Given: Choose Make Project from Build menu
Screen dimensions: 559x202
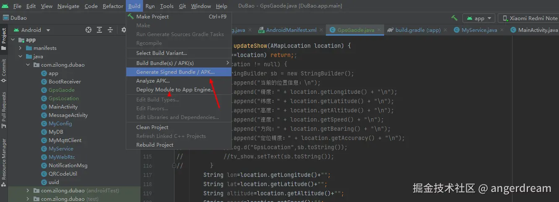Looking at the screenshot, I should [x=179, y=17].
